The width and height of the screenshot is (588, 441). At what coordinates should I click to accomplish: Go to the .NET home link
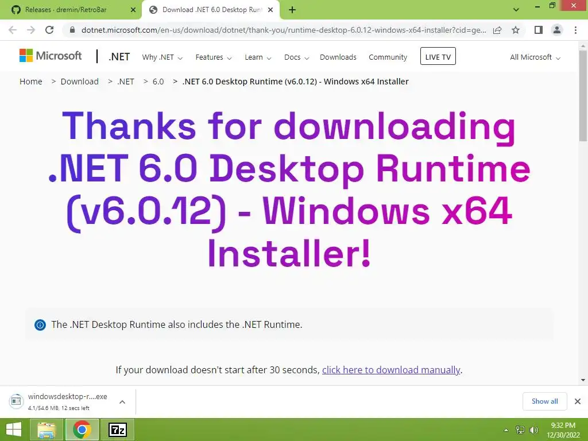coord(119,57)
